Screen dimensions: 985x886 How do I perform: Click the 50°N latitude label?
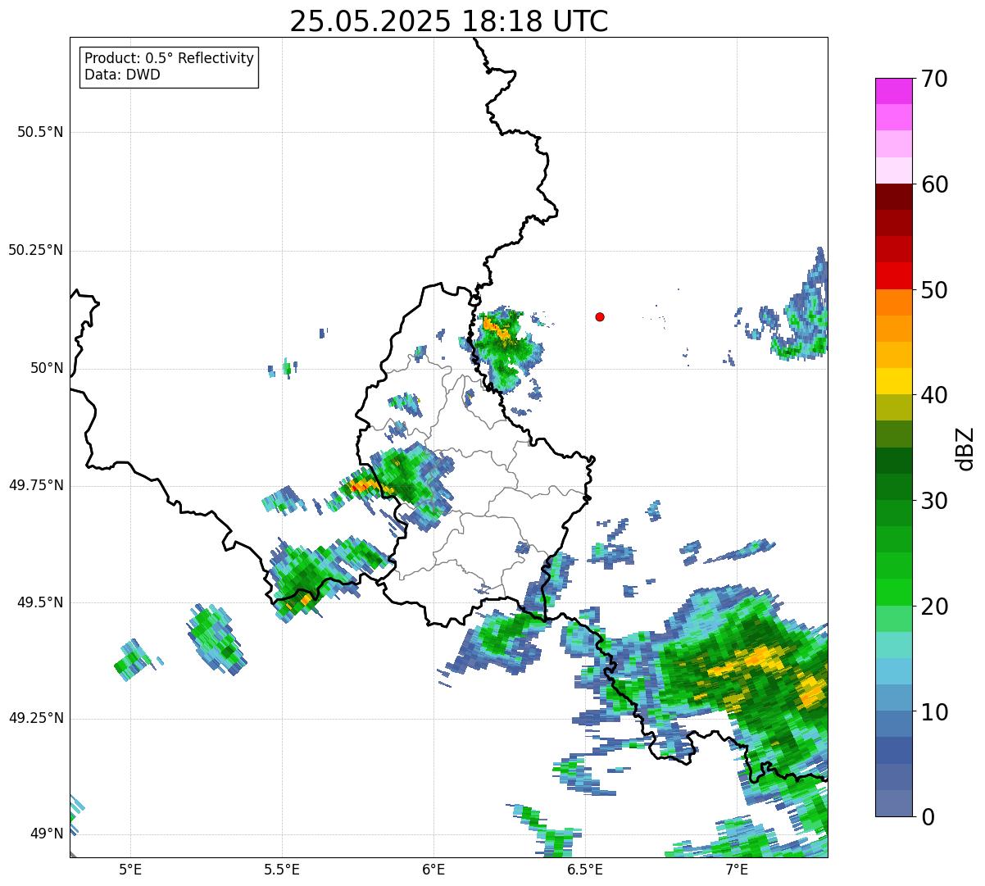[x=47, y=368]
